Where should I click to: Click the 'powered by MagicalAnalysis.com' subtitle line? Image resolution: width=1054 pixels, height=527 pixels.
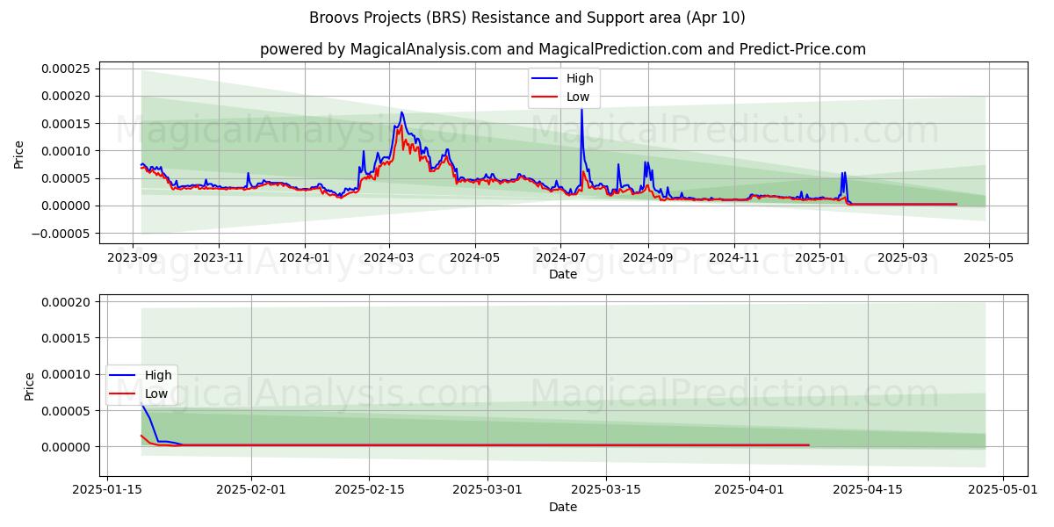pyautogui.click(x=563, y=49)
